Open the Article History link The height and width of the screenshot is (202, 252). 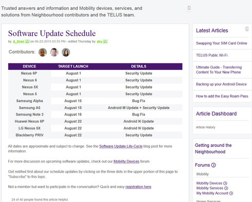pyautogui.click(x=206, y=127)
